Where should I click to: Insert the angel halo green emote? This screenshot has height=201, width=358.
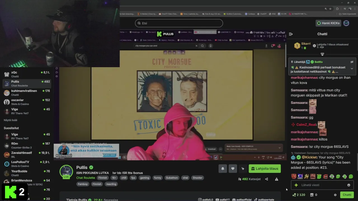click(319, 176)
